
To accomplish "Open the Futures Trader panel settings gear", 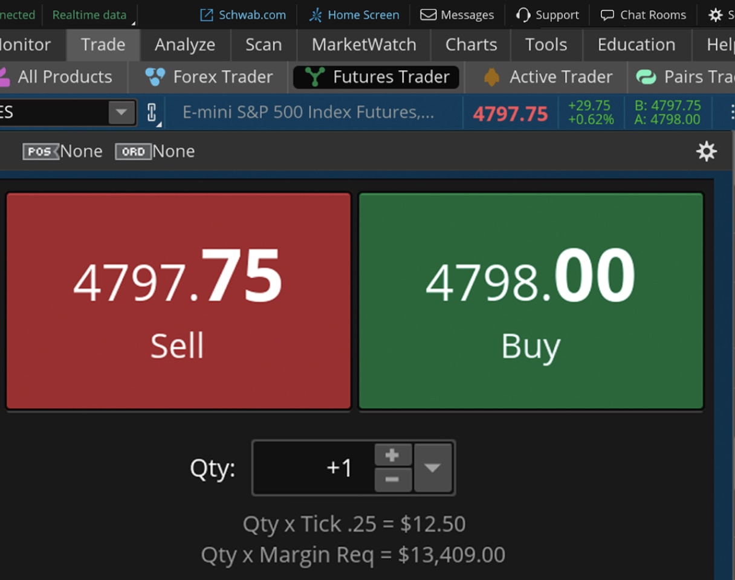I will click(x=706, y=151).
